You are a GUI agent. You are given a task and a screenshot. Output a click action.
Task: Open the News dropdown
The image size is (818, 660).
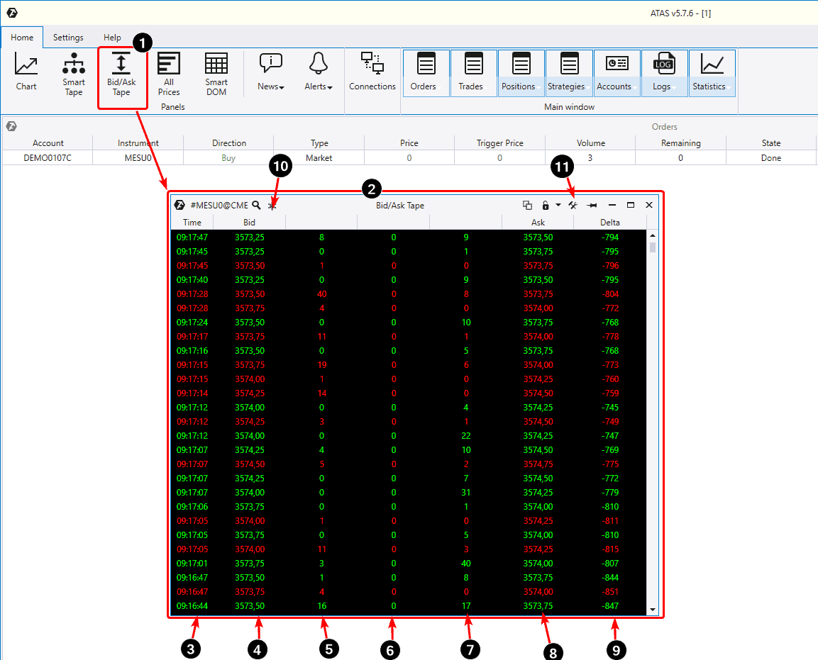point(271,74)
